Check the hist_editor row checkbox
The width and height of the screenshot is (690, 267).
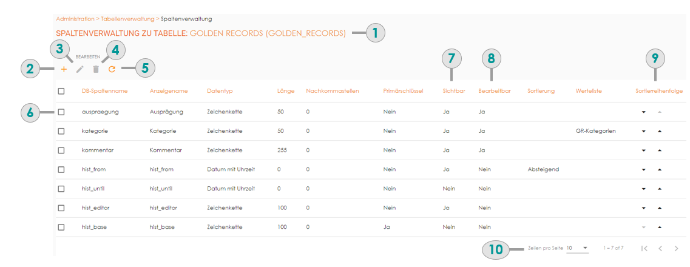61,208
